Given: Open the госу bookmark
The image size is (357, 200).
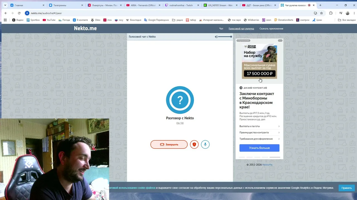Looking at the screenshot, I should coord(119,20).
